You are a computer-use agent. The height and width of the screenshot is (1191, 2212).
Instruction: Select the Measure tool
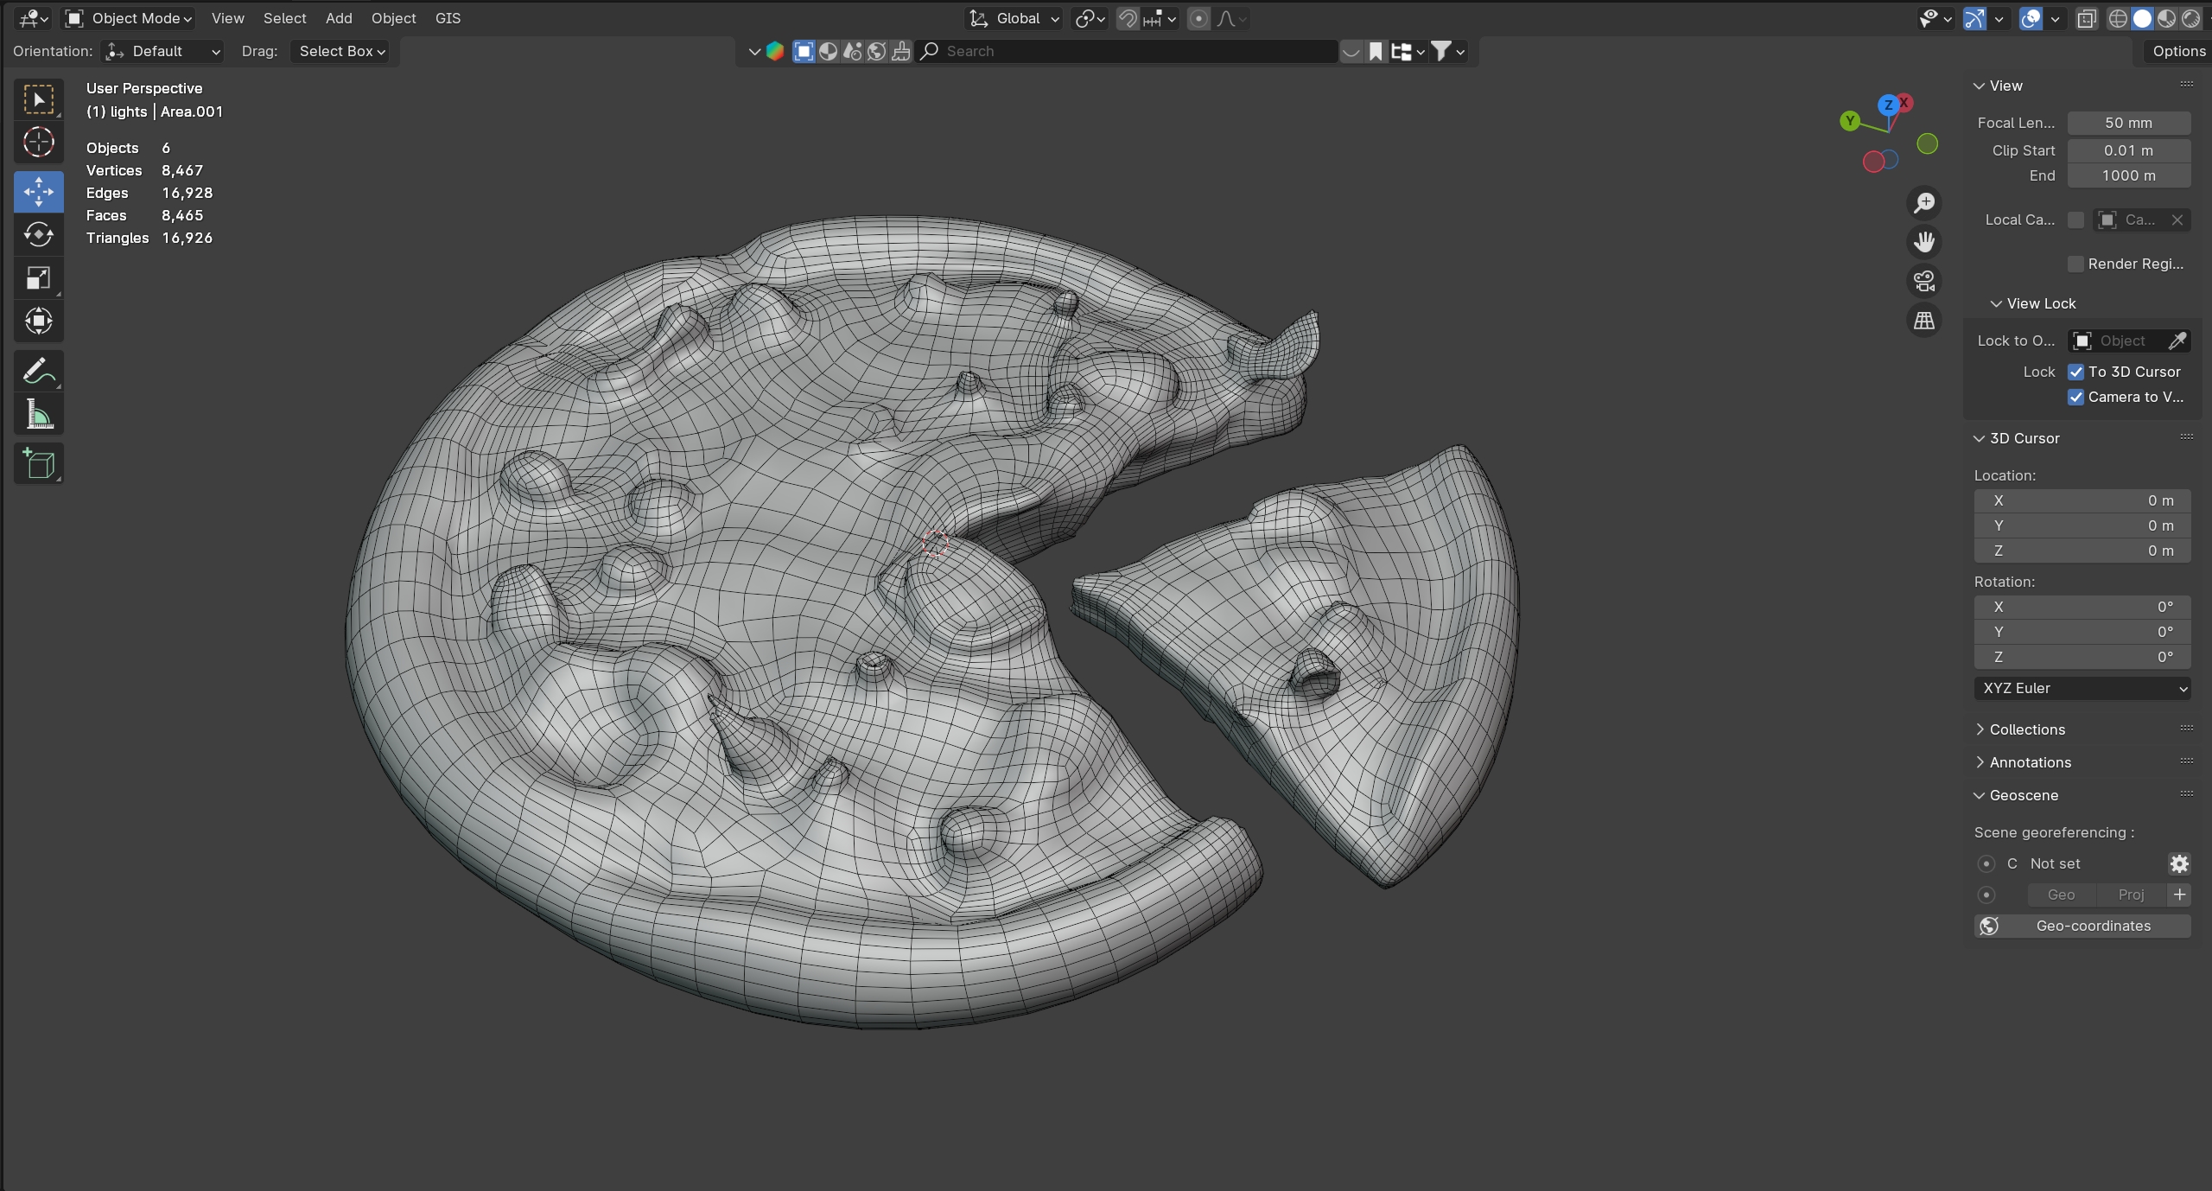(38, 416)
